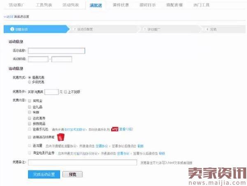Open the 限时打折 tab
Viewport: 247px width, 186px height.
(x=148, y=5)
